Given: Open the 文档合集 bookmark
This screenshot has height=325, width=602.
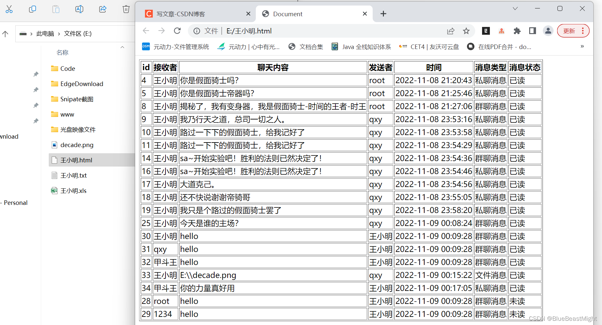Looking at the screenshot, I should tap(306, 47).
